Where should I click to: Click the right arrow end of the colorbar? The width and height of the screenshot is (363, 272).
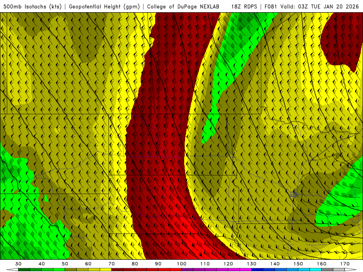coord(351,270)
